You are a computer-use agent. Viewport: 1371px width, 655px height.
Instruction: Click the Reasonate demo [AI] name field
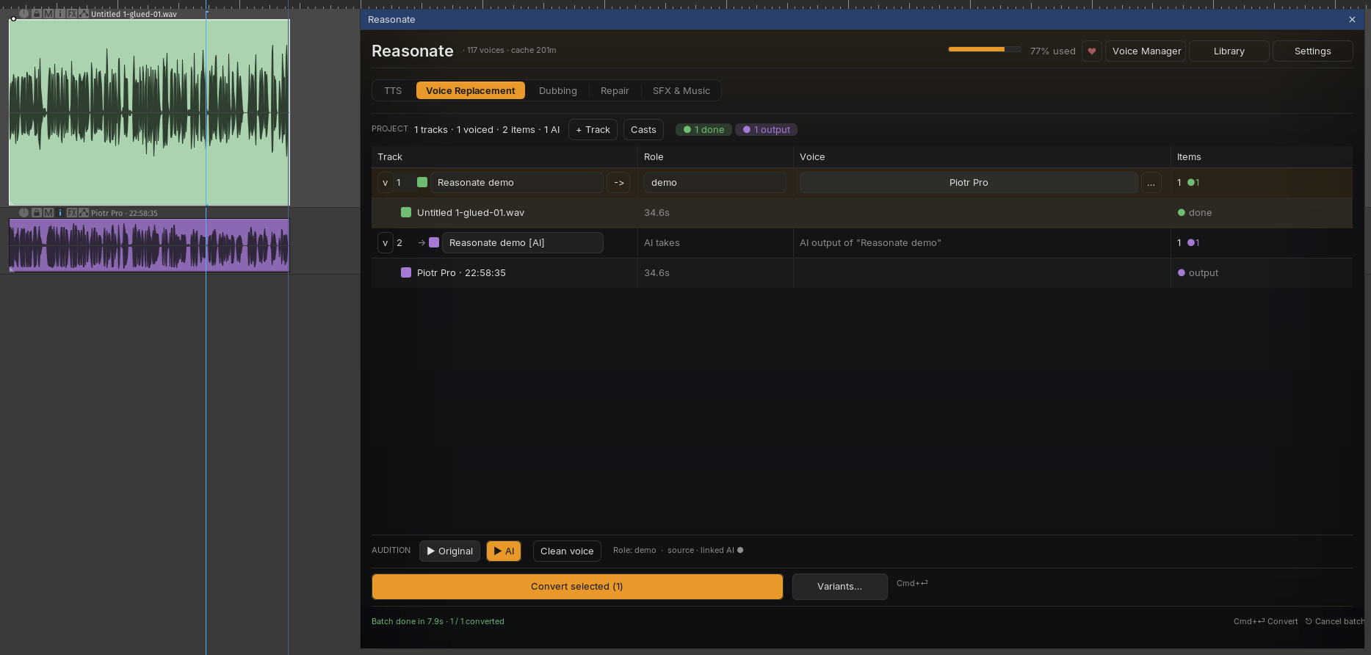click(x=522, y=243)
